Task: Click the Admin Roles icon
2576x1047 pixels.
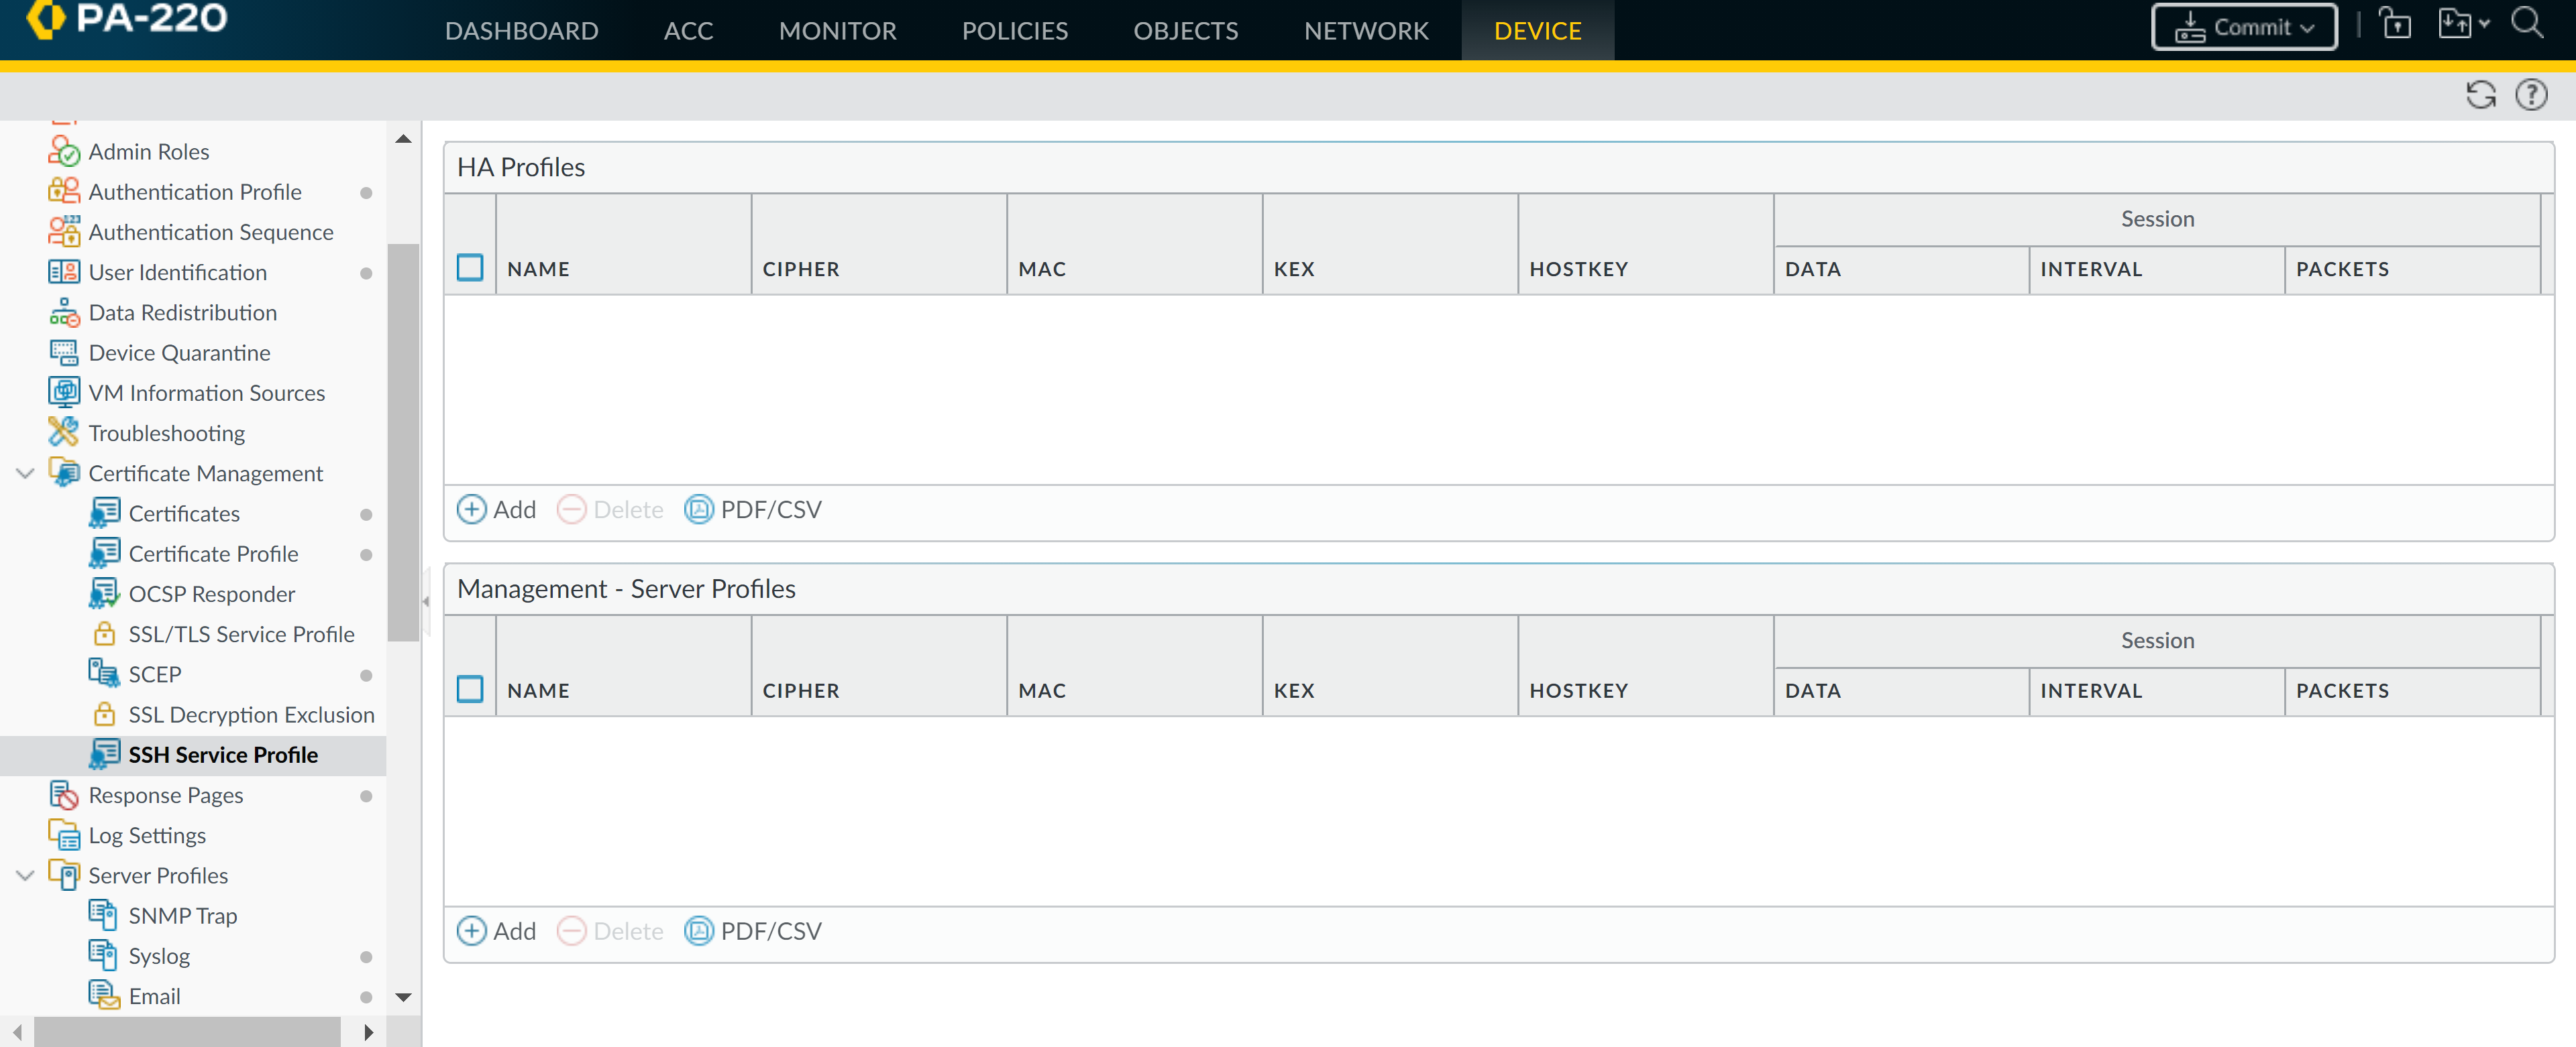Action: (x=63, y=151)
